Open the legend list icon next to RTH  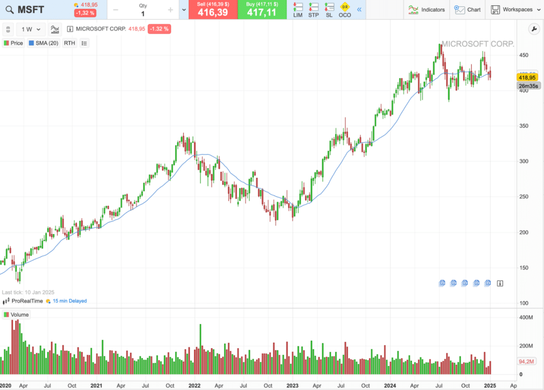click(84, 43)
